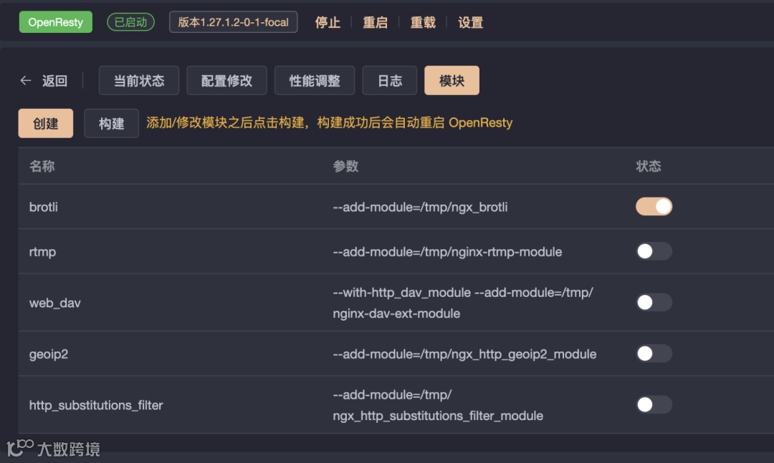The height and width of the screenshot is (463, 774).
Task: Switch to the 当前状态 tab
Action: [x=139, y=80]
